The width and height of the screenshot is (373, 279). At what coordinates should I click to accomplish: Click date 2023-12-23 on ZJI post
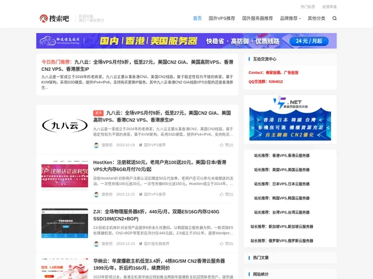[125, 244]
